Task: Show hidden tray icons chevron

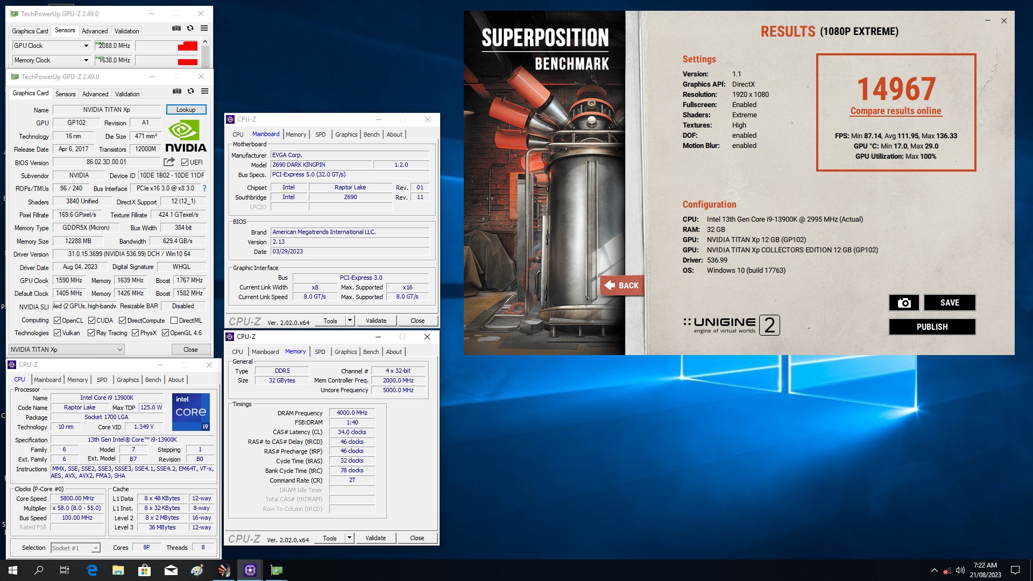Action: [x=934, y=570]
